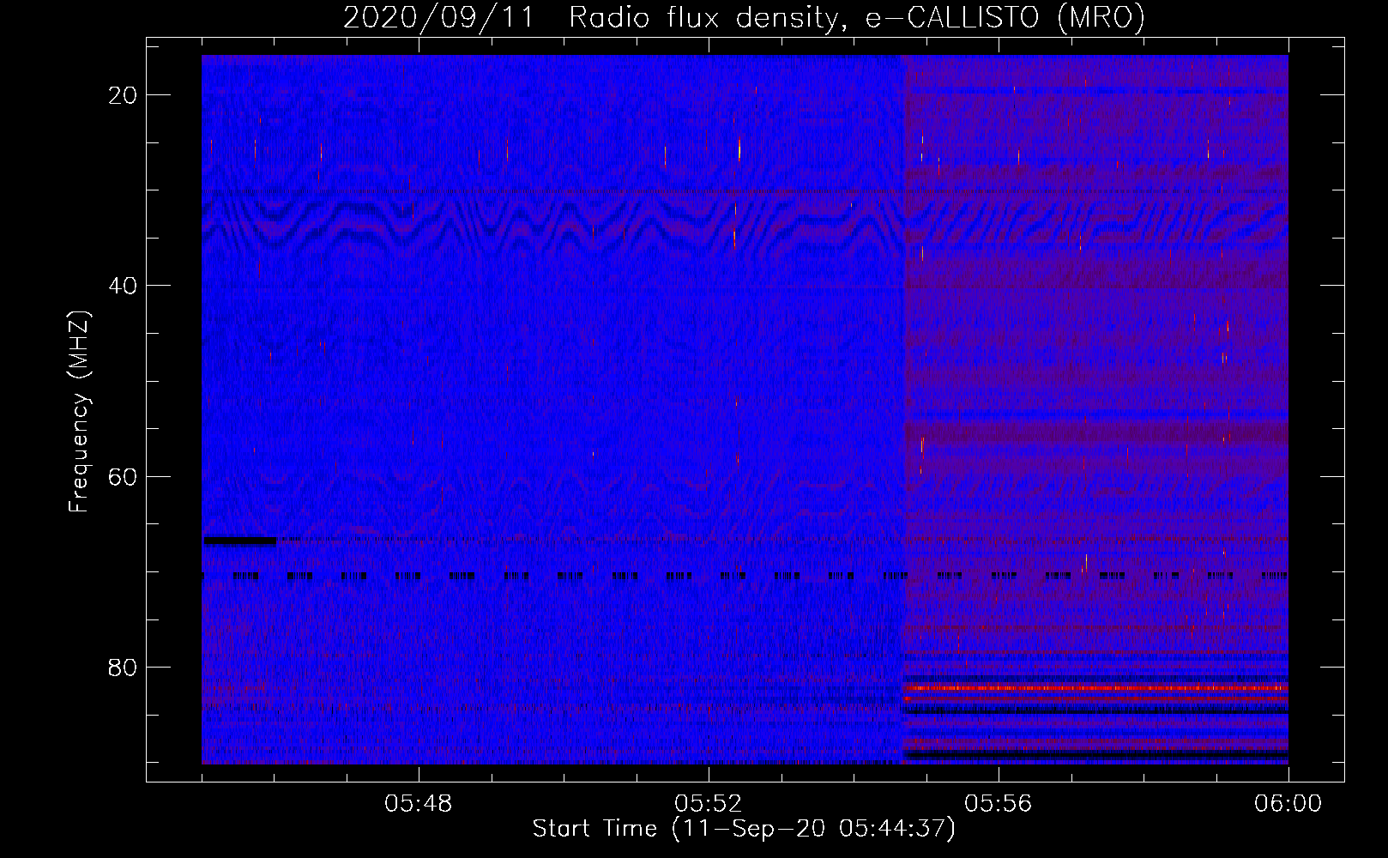The height and width of the screenshot is (858, 1388).
Task: Click the 20 frequency tick label
Action: tap(123, 95)
